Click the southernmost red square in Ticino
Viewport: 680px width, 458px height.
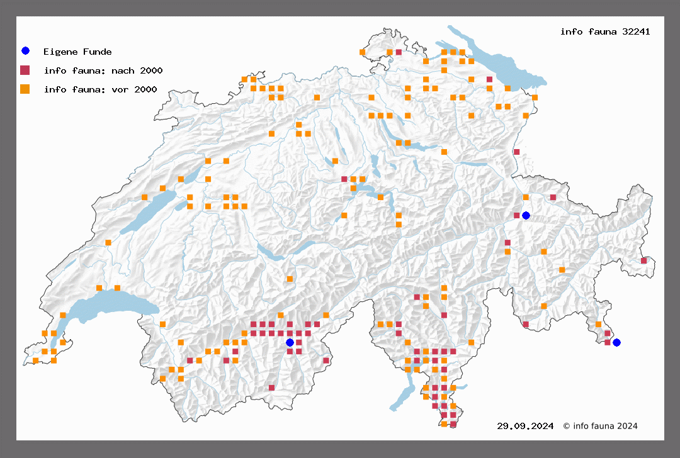(x=453, y=425)
